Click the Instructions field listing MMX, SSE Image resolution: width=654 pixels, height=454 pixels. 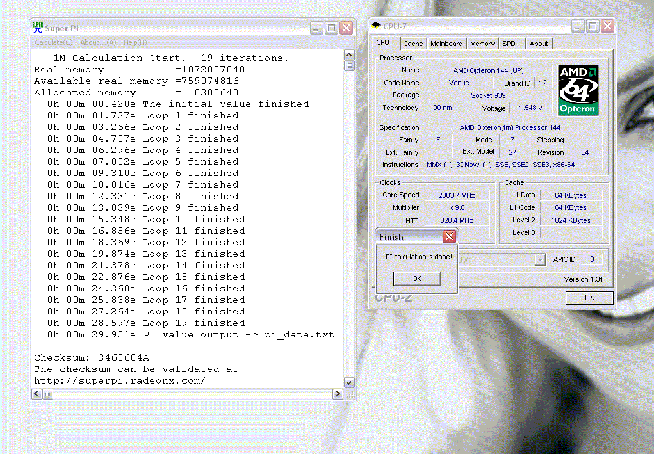(x=514, y=165)
